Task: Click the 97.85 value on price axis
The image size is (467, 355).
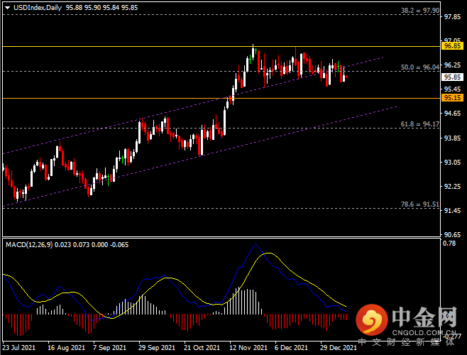Action: [452, 16]
